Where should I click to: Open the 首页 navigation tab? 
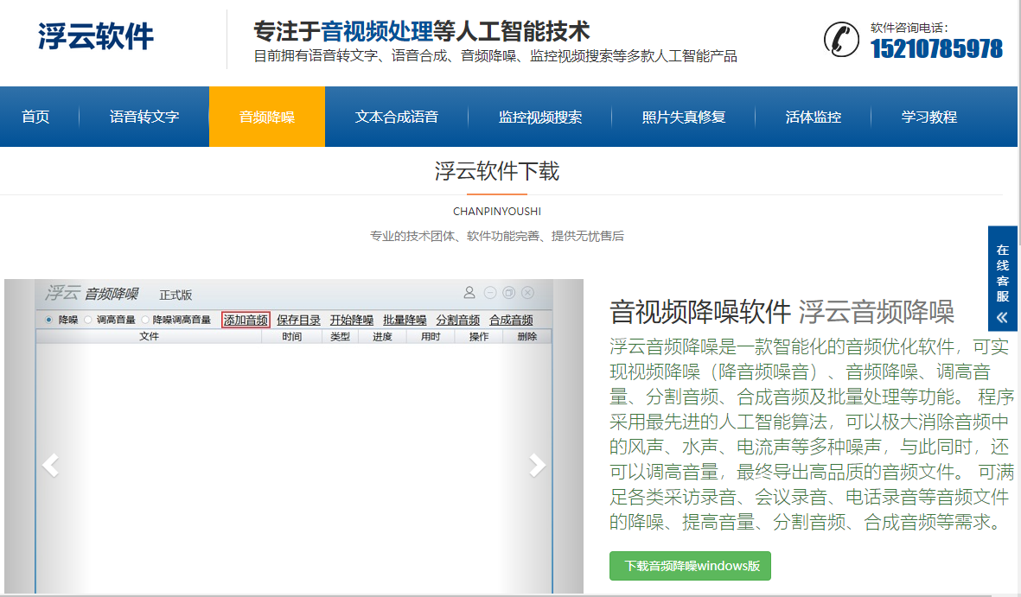click(35, 117)
